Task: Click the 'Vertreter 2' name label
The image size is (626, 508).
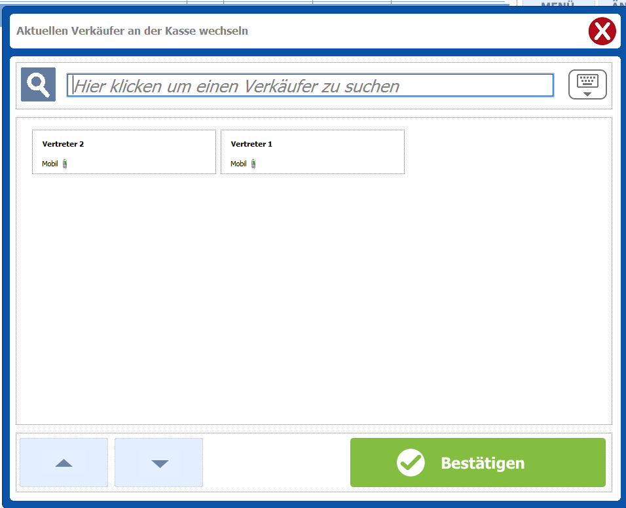Action: (63, 144)
